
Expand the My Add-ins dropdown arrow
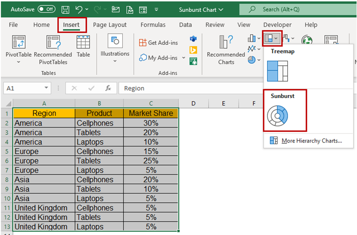184,58
